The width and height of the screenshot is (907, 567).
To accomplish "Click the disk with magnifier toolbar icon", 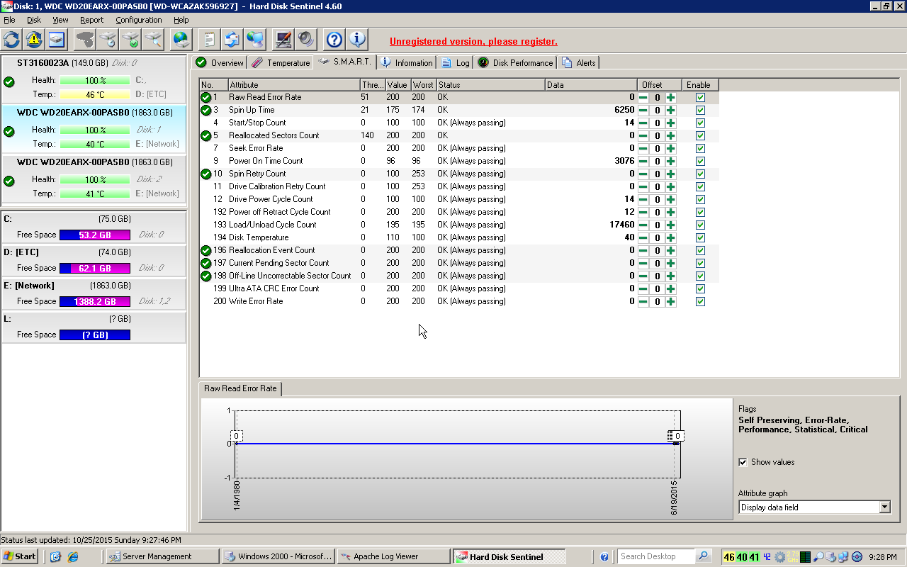I will coord(153,39).
